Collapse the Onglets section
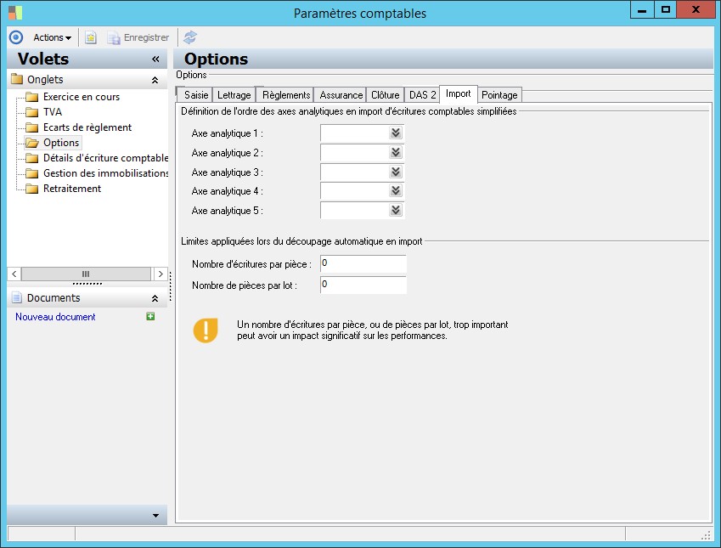The height and width of the screenshot is (548, 721). (x=155, y=80)
